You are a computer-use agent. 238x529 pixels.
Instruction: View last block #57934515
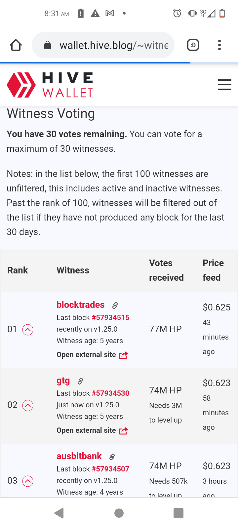110,318
